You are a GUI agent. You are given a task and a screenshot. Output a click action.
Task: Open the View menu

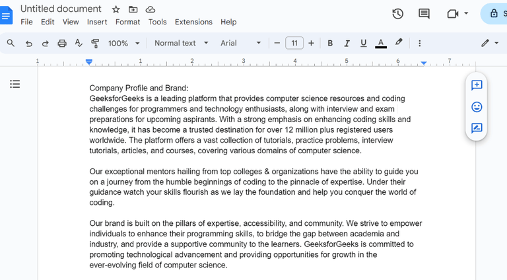coord(71,22)
